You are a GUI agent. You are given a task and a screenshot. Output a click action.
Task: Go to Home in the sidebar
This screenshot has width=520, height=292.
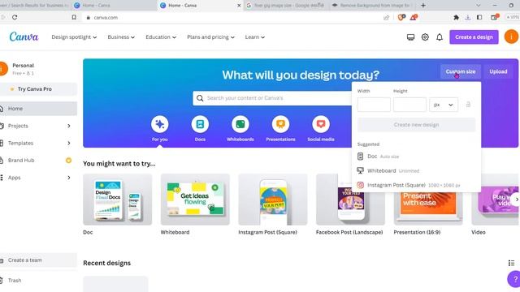[38, 109]
